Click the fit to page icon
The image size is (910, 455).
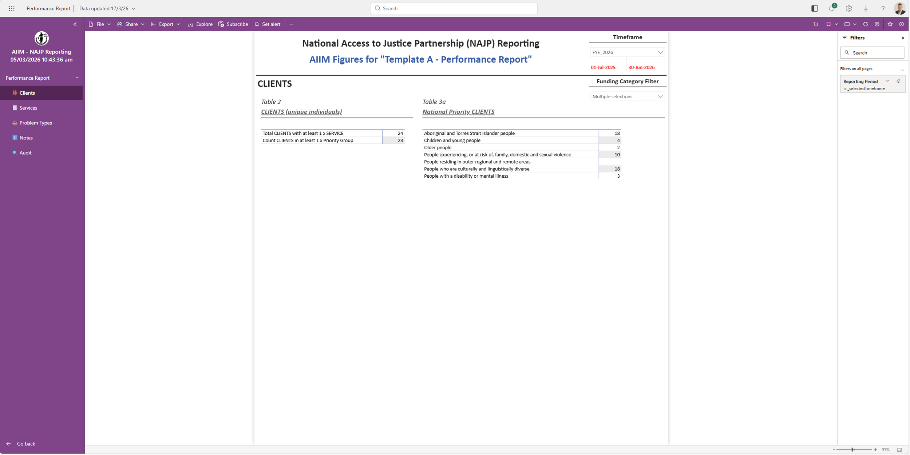[899, 450]
